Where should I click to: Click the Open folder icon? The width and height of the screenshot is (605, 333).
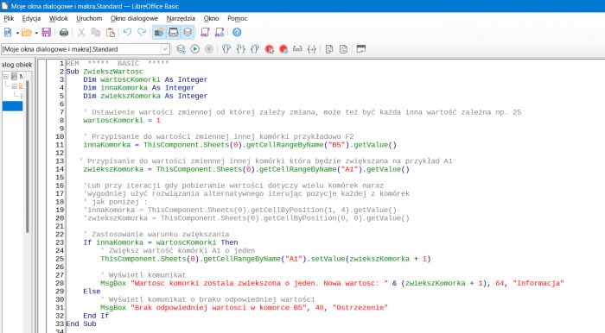26,32
